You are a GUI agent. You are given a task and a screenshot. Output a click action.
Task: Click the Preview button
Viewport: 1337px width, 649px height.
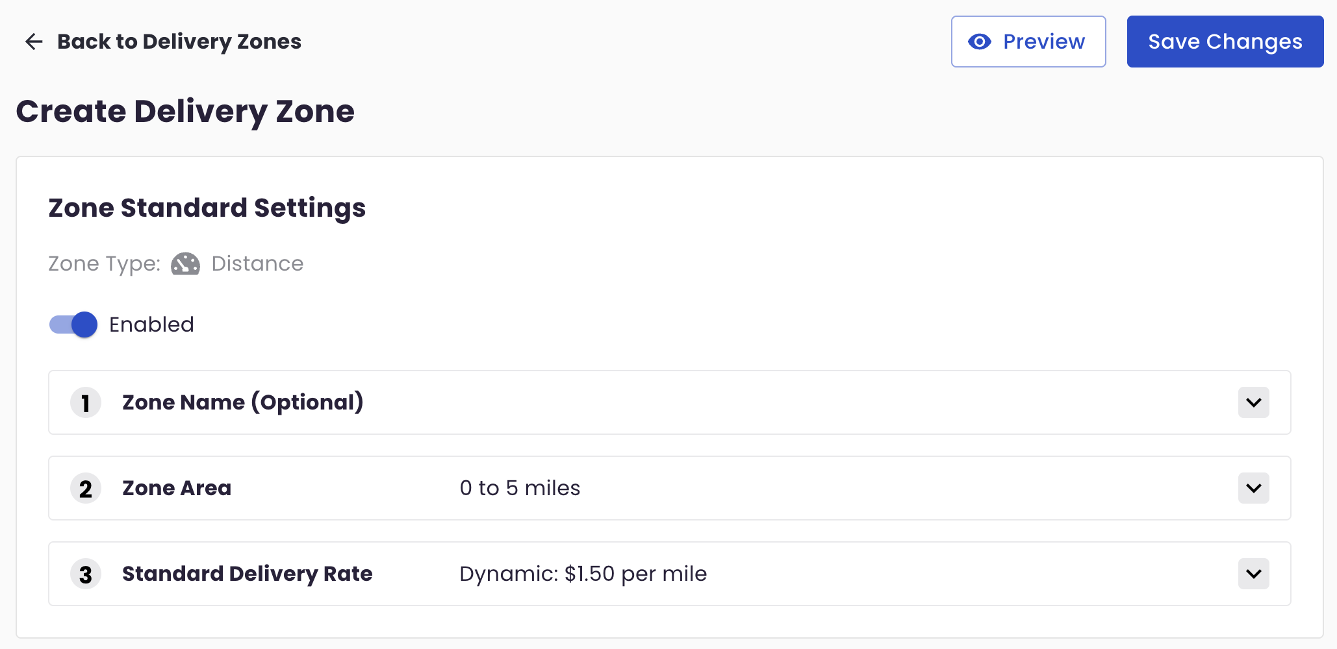click(1028, 42)
